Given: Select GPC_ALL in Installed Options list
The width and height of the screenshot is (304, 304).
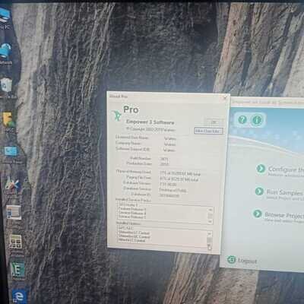Looking at the screenshot, I should point(126,228).
